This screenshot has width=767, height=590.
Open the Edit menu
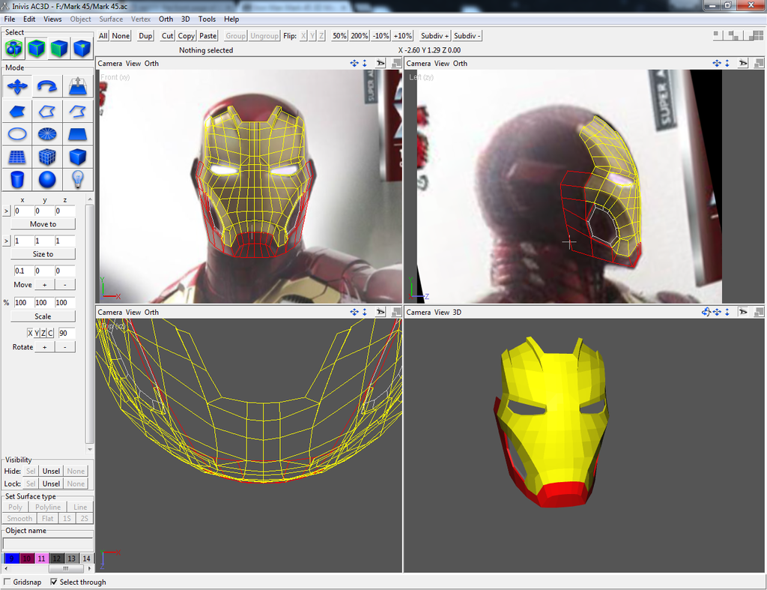pos(29,19)
